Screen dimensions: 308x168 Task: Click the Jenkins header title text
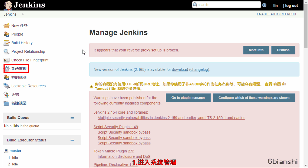[x=29, y=5]
